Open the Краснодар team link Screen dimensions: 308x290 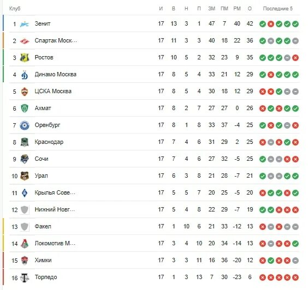49,142
